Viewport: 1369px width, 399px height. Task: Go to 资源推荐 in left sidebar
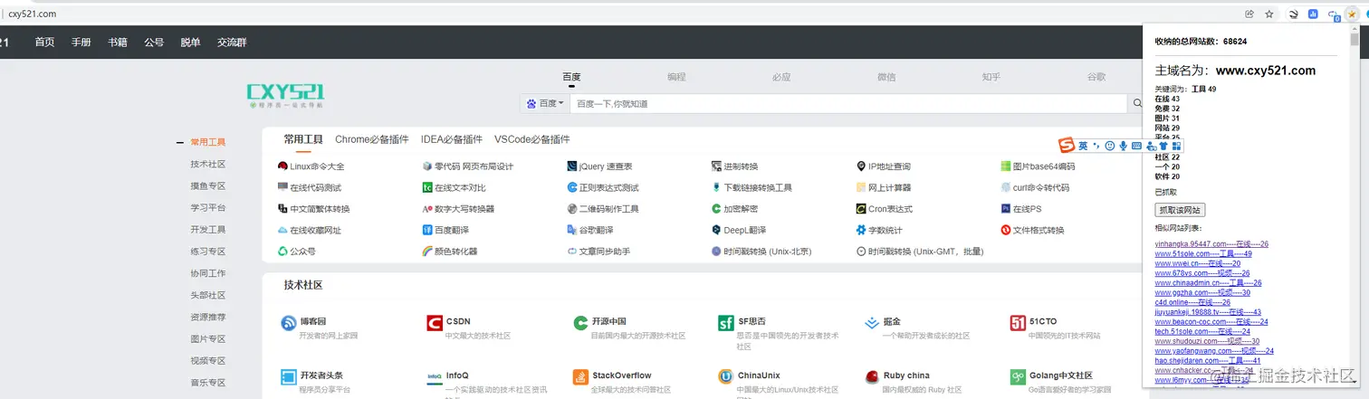(207, 317)
